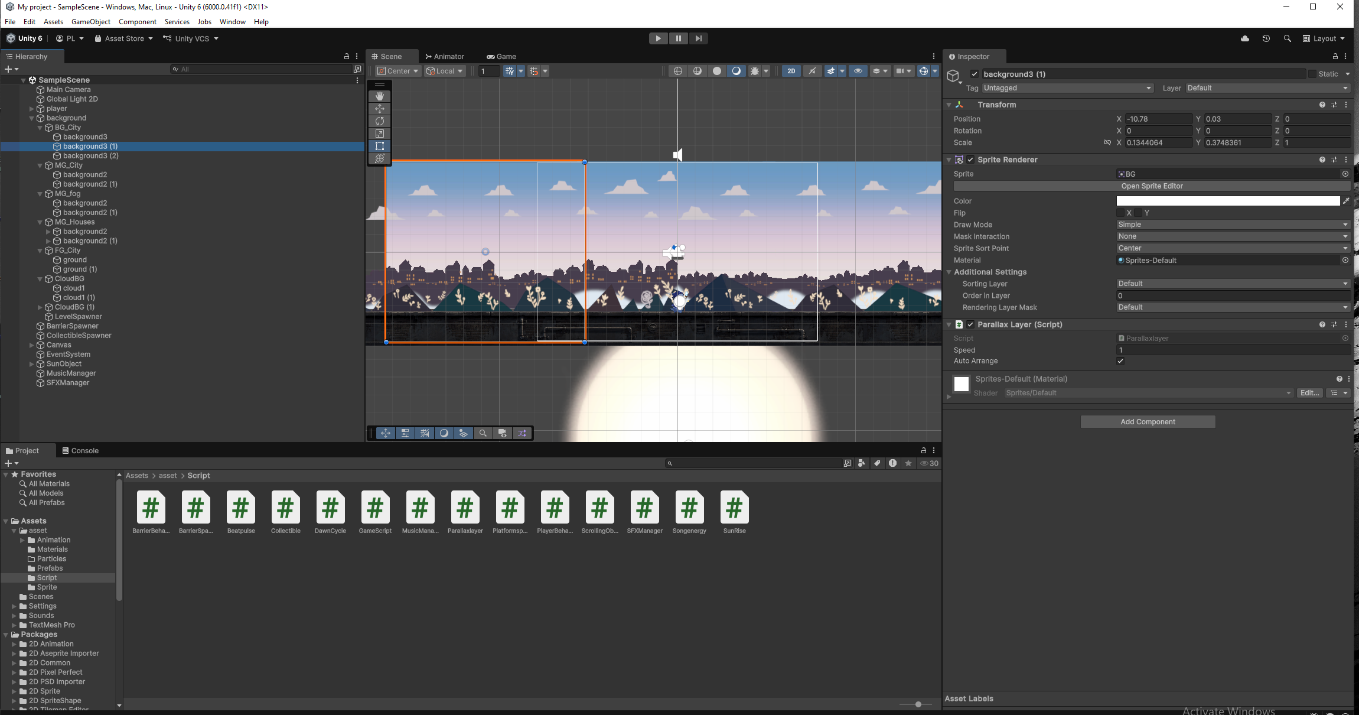Open the Sorting Layer dropdown

click(1233, 284)
